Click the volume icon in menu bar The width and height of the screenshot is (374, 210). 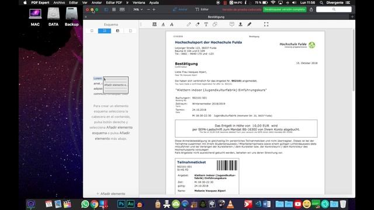click(x=294, y=2)
